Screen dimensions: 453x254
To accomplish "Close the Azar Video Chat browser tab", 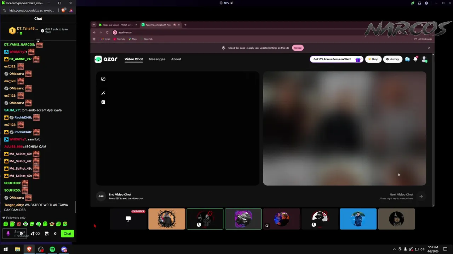I will 179,25.
